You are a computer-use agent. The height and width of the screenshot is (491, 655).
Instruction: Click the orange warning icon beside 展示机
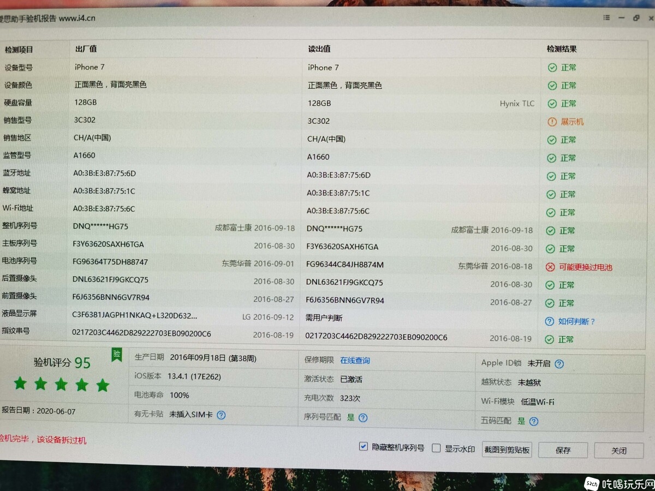[x=552, y=122]
